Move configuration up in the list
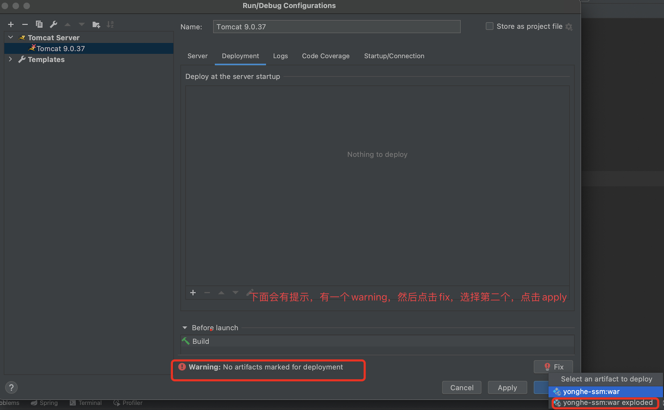 (x=68, y=24)
